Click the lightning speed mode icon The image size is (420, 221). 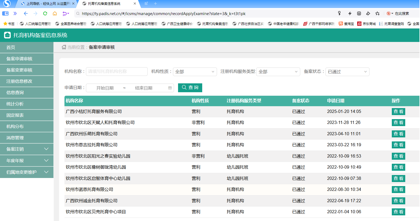click(350, 13)
